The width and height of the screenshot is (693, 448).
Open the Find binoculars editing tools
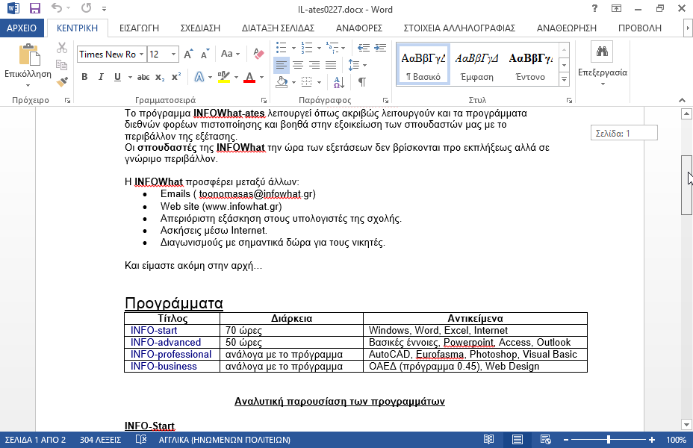coord(602,52)
